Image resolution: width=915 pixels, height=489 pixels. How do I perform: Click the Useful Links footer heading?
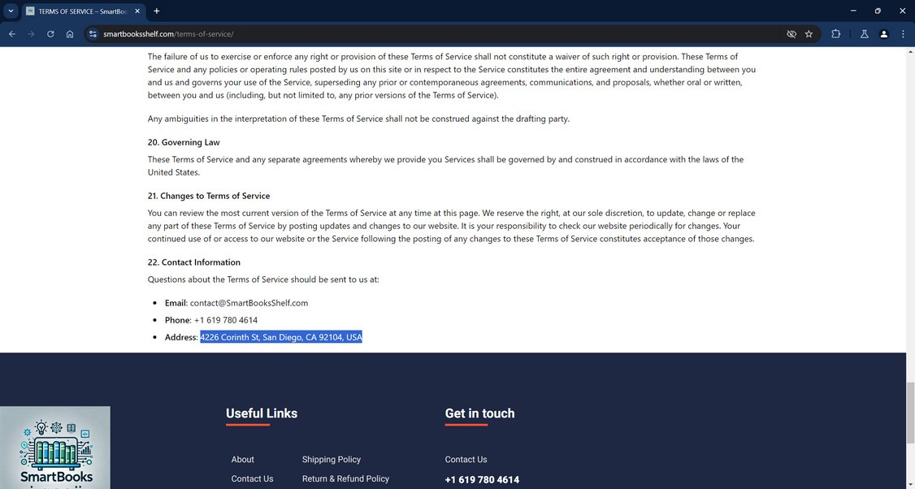click(262, 413)
